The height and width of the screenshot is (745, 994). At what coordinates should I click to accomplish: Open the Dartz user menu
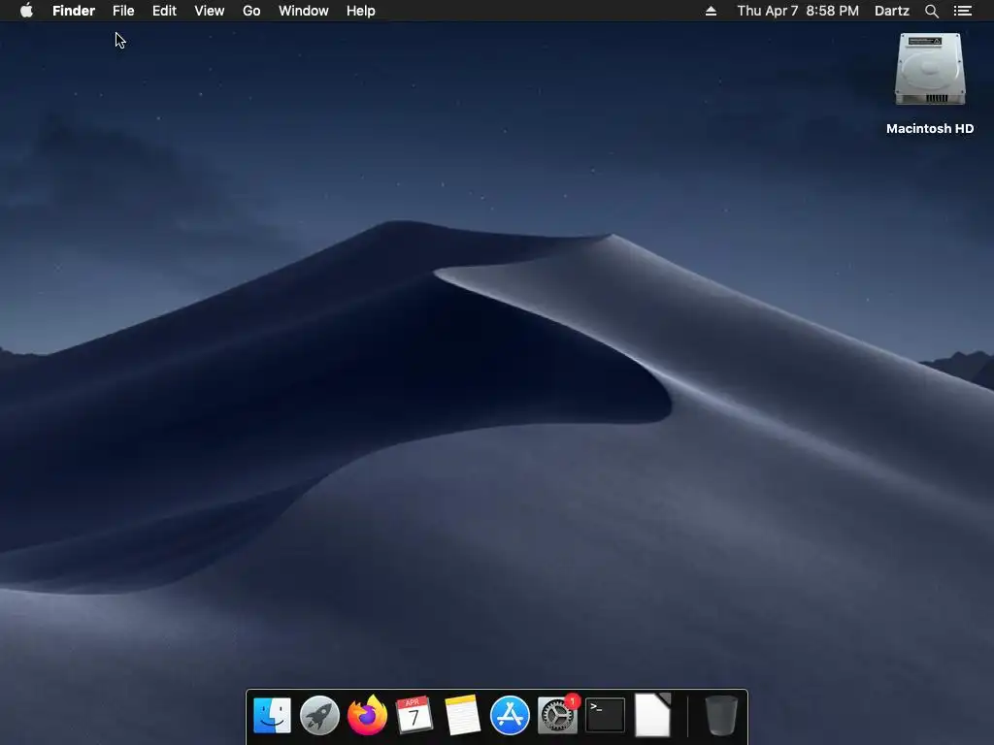891,11
